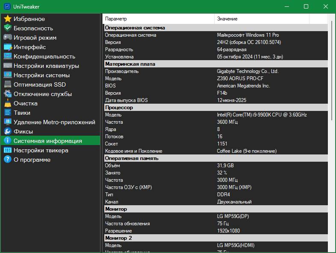Click the monitor icon for Настройки системы
This screenshot has width=336, height=253.
point(8,75)
